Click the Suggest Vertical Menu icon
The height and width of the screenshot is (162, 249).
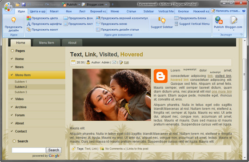pos(176,24)
